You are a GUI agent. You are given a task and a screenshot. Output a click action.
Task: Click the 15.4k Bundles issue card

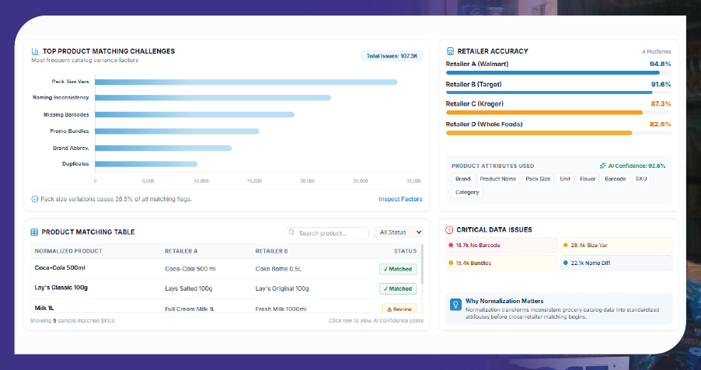click(x=501, y=263)
